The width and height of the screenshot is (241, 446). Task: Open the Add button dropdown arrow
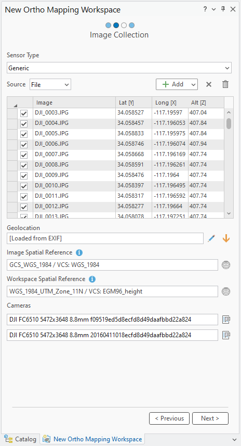[193, 84]
